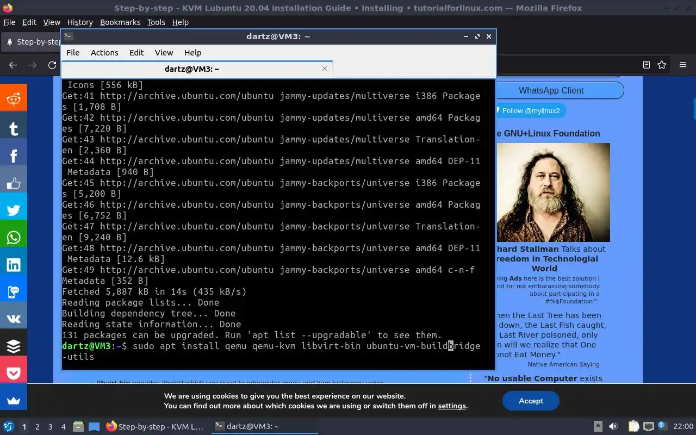Click the crown icon in the share sidebar
This screenshot has width=696, height=435.
[13, 401]
